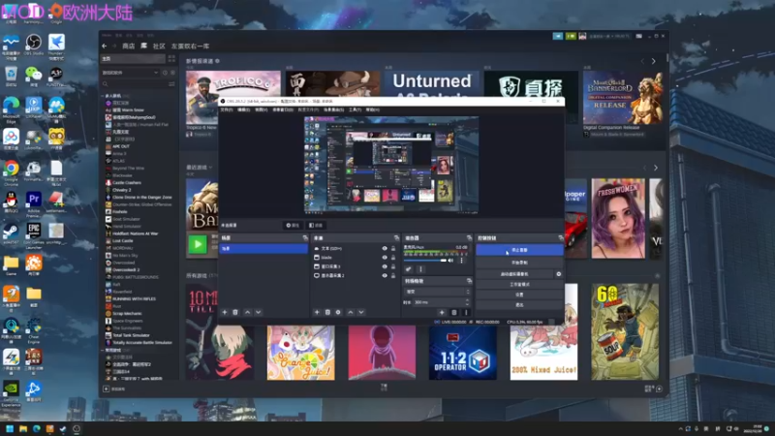The image size is (775, 436).
Task: Click start recording button in OBS controls
Action: click(x=519, y=263)
